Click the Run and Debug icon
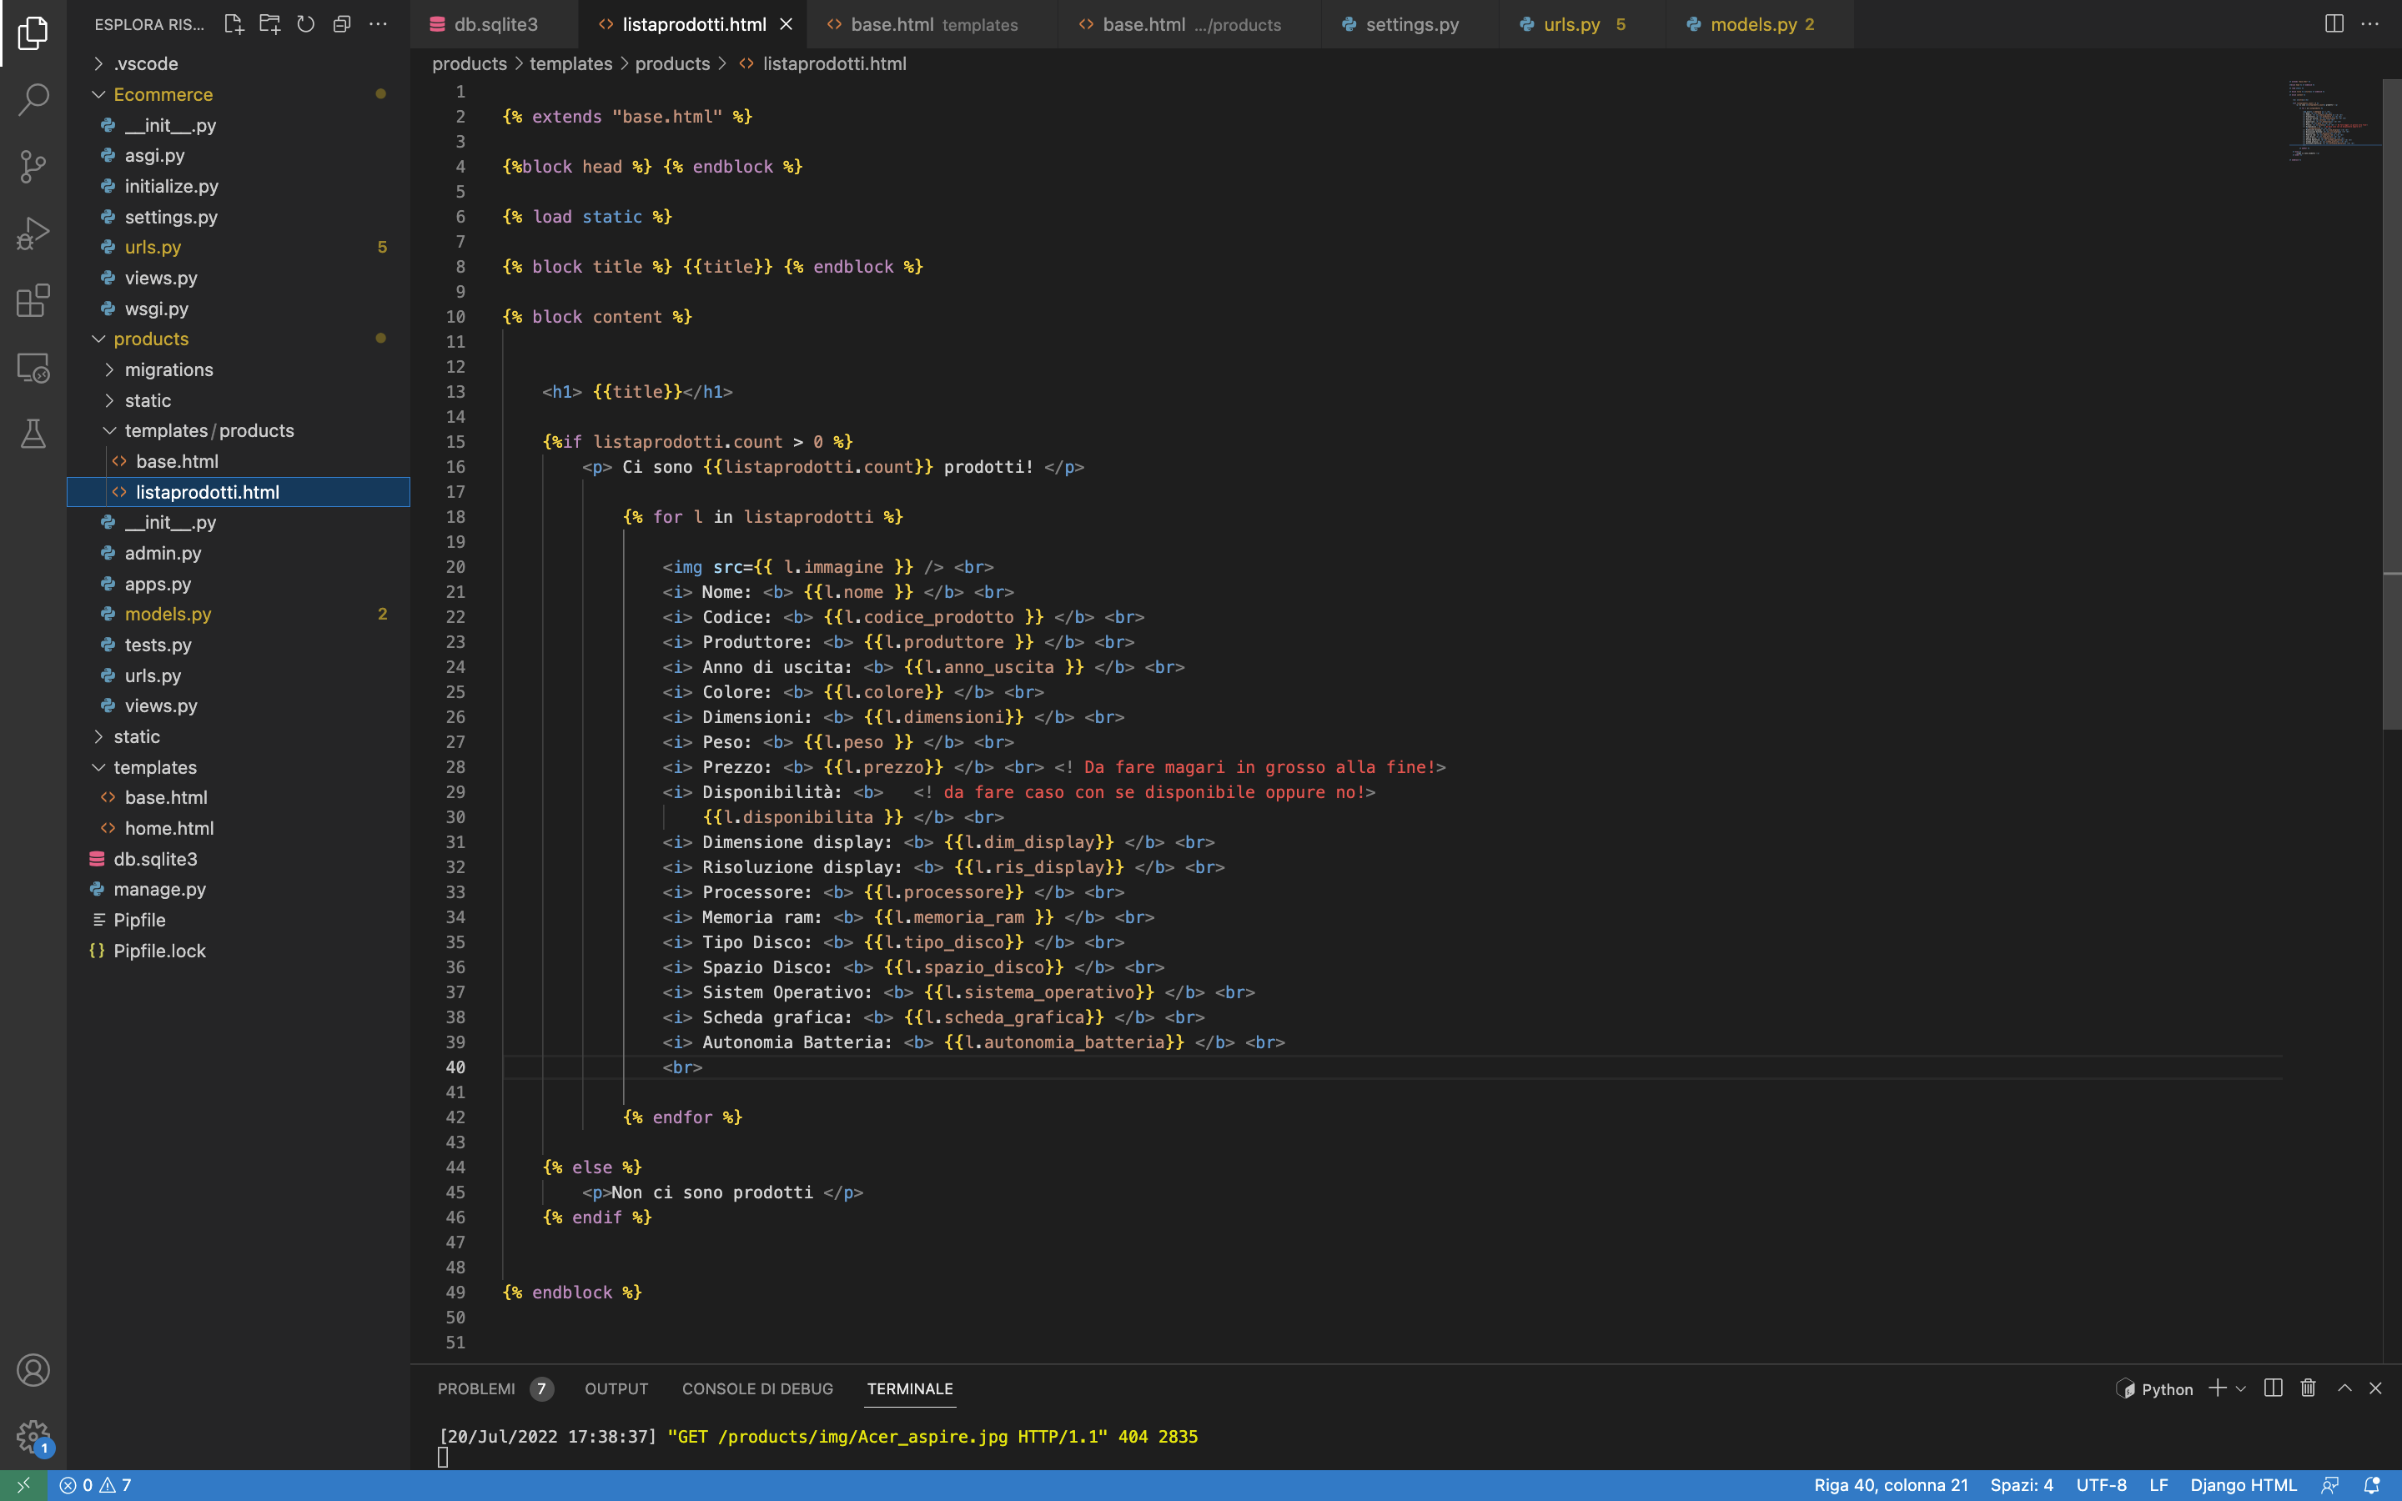 point(33,235)
